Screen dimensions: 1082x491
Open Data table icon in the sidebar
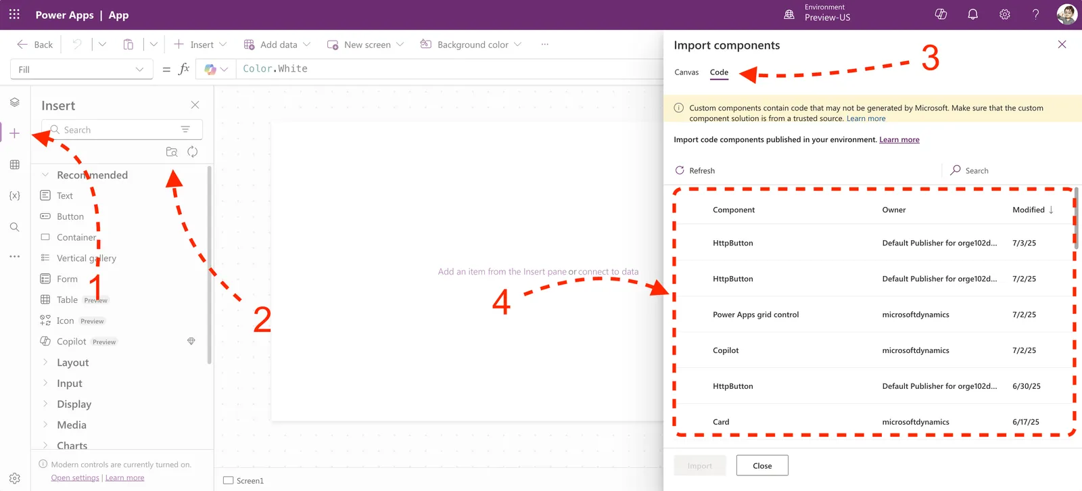[x=14, y=164]
